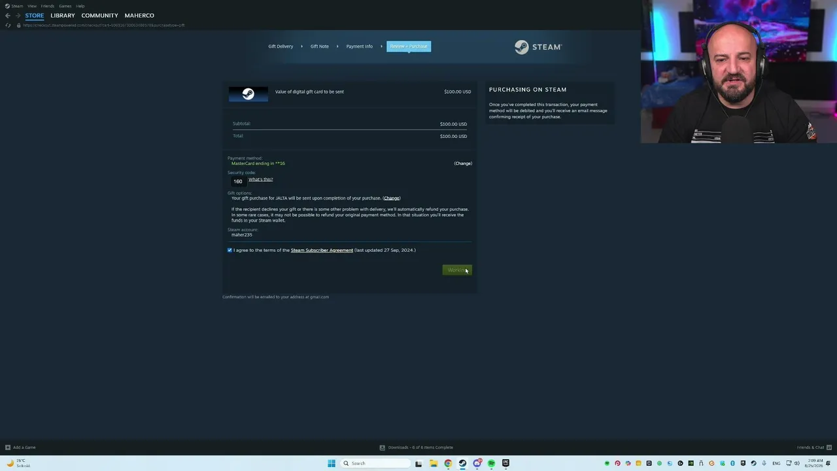Viewport: 837px width, 471px height.
Task: Change the payment method
Action: (463, 164)
